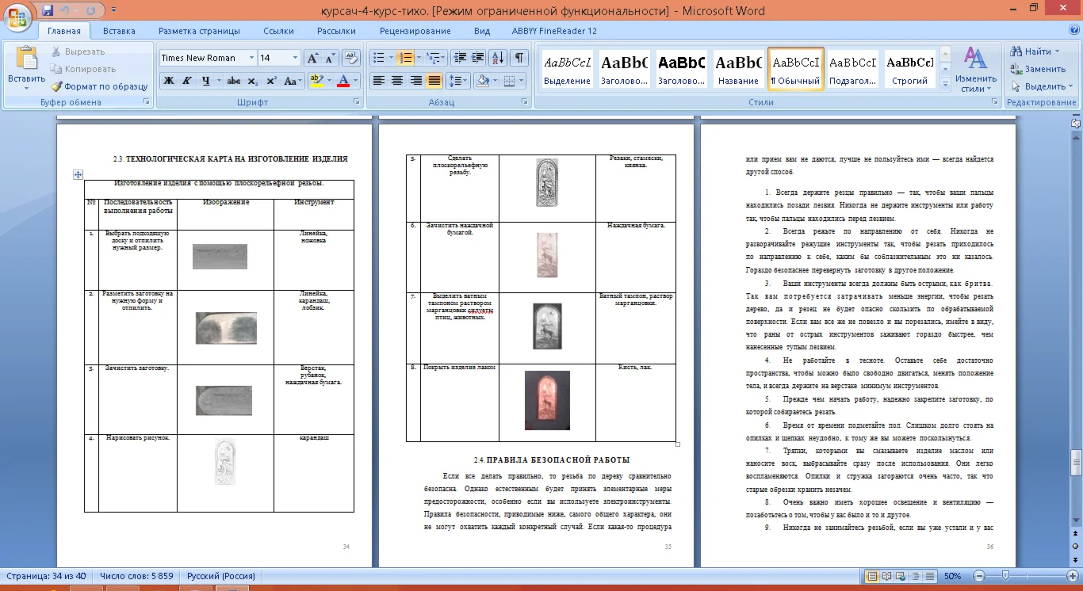The height and width of the screenshot is (591, 1083).
Task: Click the zoom slider handle
Action: click(1005, 576)
